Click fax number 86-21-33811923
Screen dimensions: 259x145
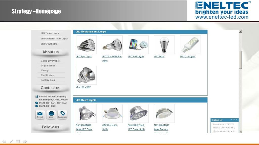(x=47, y=106)
